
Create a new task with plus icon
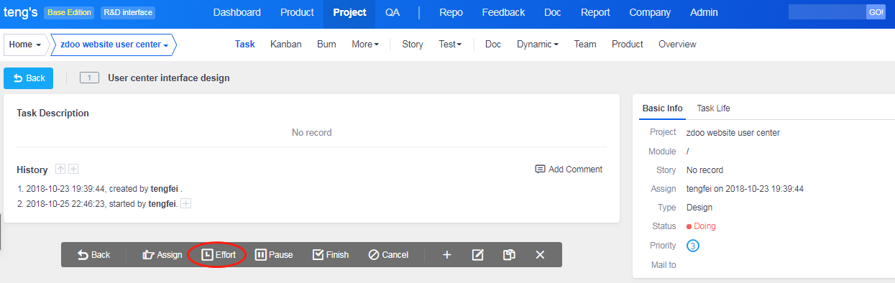click(446, 255)
